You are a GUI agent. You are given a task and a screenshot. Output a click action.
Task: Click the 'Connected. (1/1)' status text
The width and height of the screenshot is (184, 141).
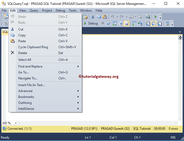[x=20, y=129]
